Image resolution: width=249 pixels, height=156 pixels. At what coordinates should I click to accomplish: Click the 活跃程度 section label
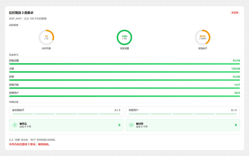coord(14,25)
